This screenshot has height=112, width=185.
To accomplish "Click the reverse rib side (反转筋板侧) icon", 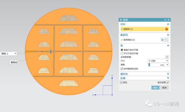I will 167,57.
